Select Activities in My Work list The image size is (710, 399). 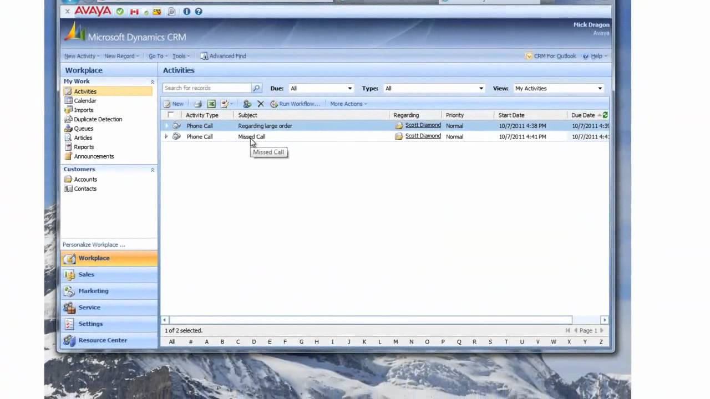[x=108, y=91]
